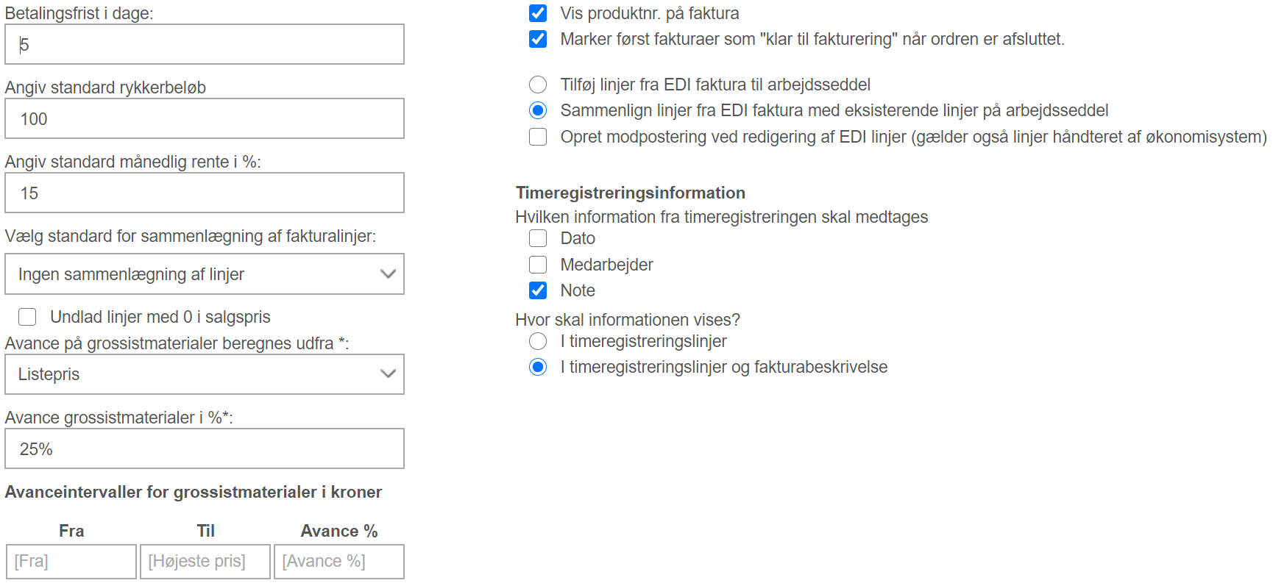Click the Hvilken information fra timeregistreringen label
Viewport: 1273px width, 583px height.
click(722, 217)
